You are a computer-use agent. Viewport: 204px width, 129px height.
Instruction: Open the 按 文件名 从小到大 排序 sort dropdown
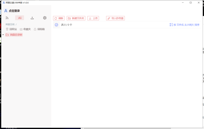pos(184,25)
